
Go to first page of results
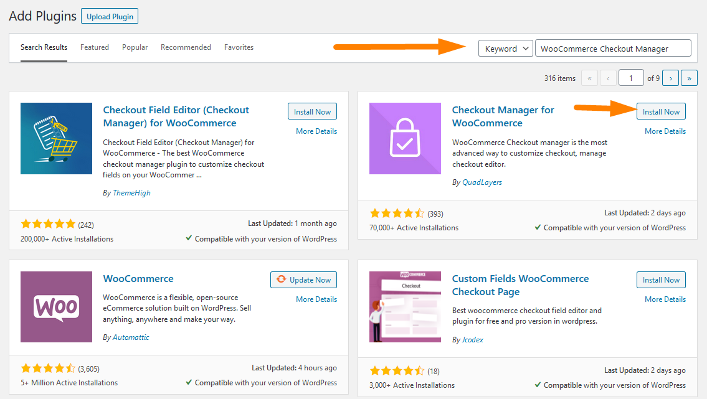pyautogui.click(x=589, y=78)
